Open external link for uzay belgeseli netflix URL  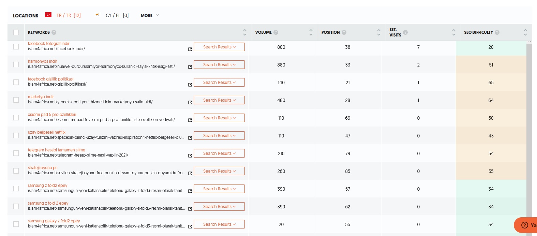click(190, 138)
